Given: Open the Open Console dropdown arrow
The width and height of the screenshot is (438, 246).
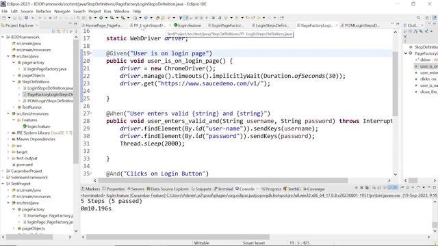Looking at the screenshot, I should 424,188.
